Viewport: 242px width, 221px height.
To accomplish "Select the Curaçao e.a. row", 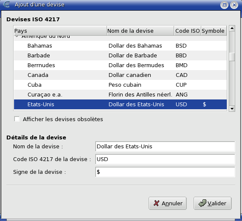I will (x=121, y=94).
